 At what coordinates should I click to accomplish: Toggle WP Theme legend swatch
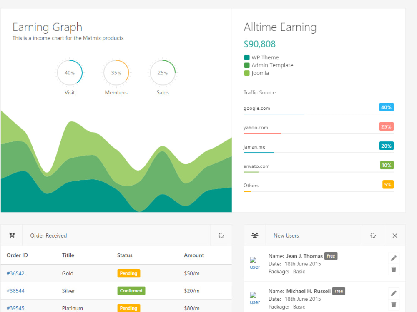pos(247,57)
